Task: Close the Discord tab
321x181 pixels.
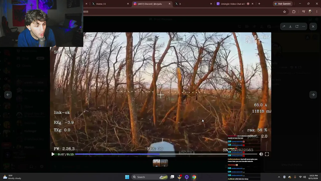Action: coord(170,4)
